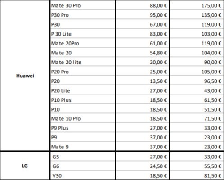Image resolution: width=224 pixels, height=180 pixels.
Task: Select the Mate 9 model cell
Action: 83,147
